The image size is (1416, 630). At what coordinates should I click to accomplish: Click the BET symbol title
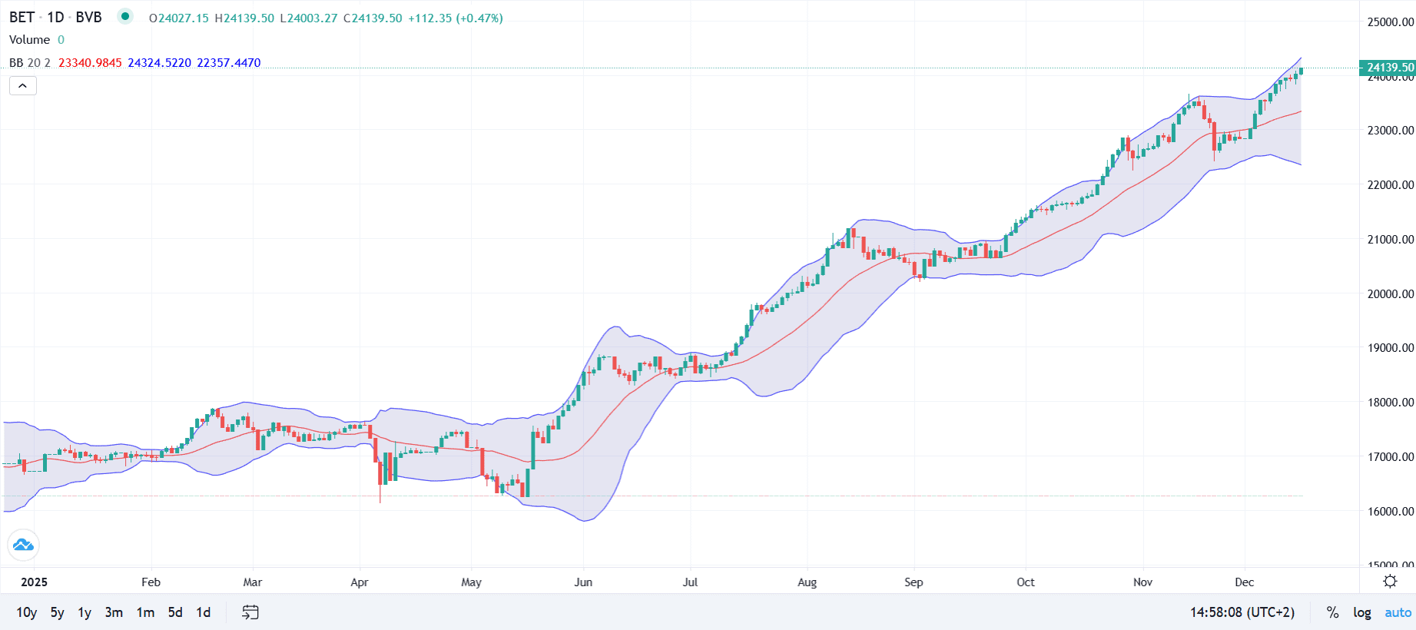point(22,17)
